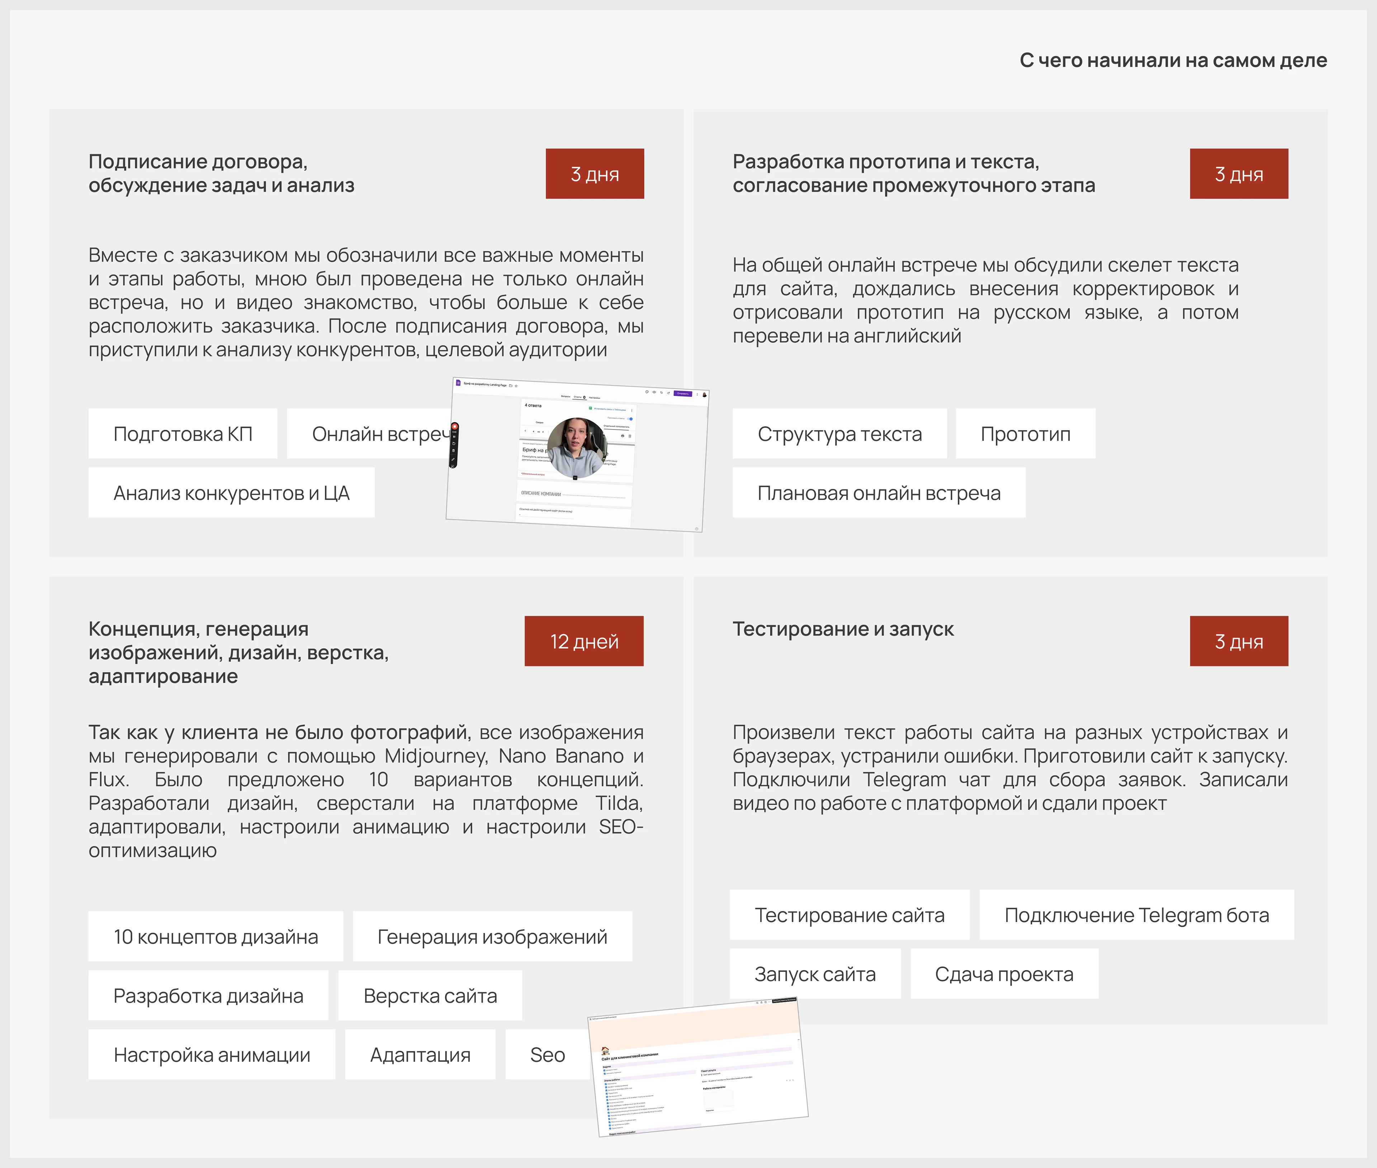The image size is (1377, 1168).
Task: Open the form's overflow menu near 'Отправить'
Action: (x=698, y=395)
